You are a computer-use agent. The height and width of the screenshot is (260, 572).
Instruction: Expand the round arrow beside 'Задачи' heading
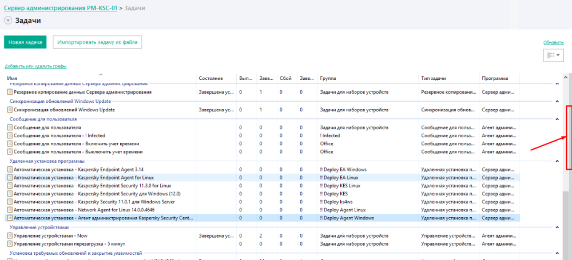[8, 21]
